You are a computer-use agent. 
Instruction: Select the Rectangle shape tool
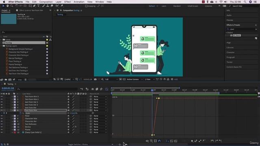point(30,6)
